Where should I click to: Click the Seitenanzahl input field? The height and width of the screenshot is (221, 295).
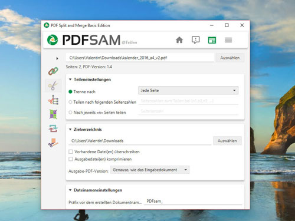point(188,111)
